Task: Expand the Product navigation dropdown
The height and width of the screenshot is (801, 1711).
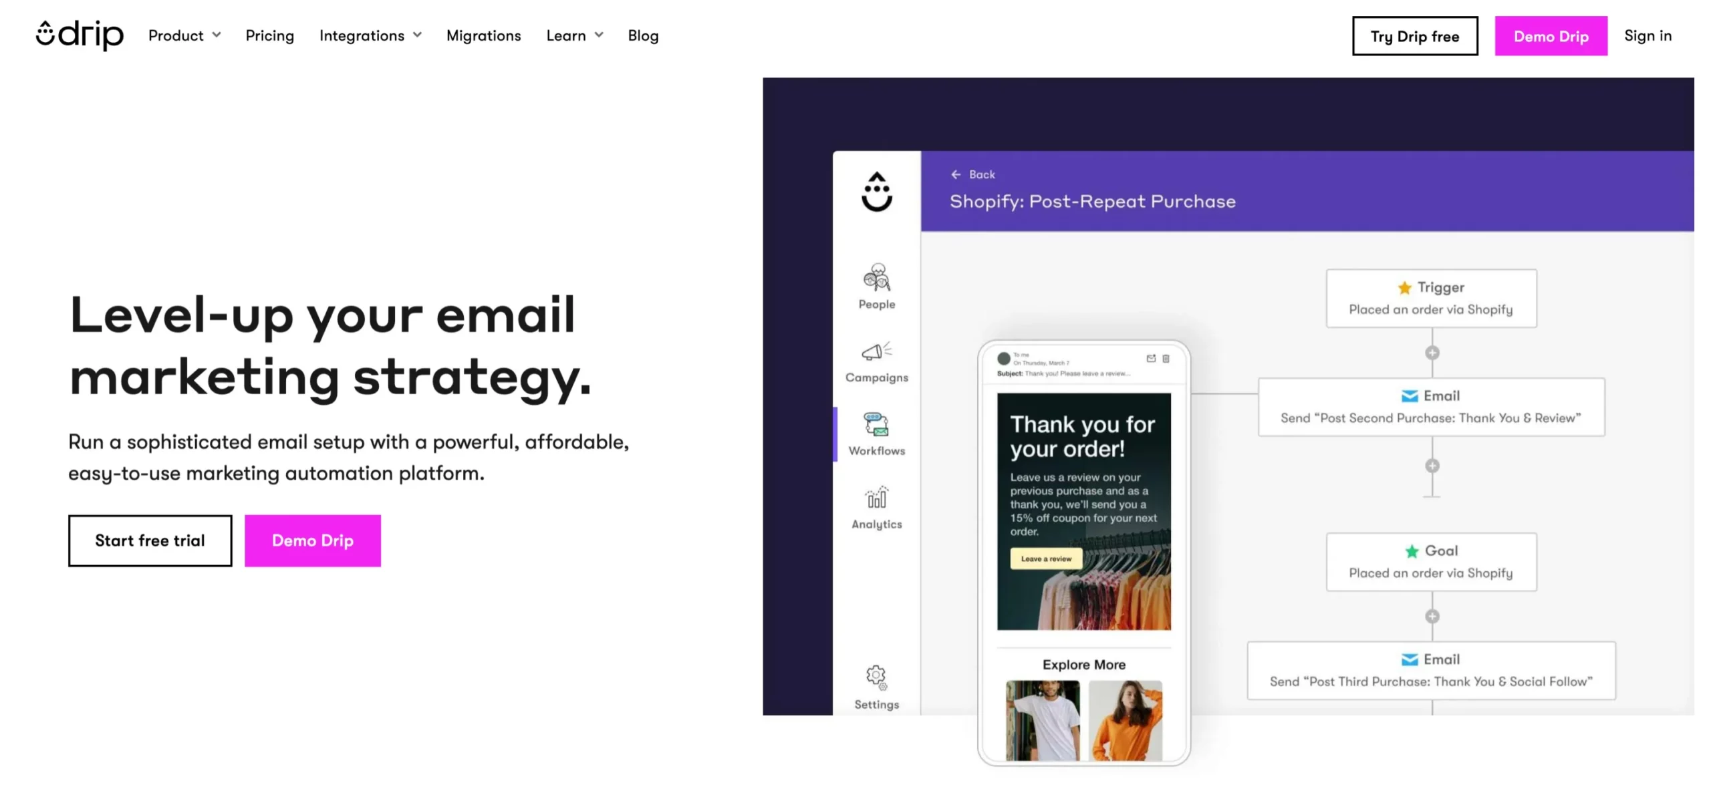Action: (184, 35)
